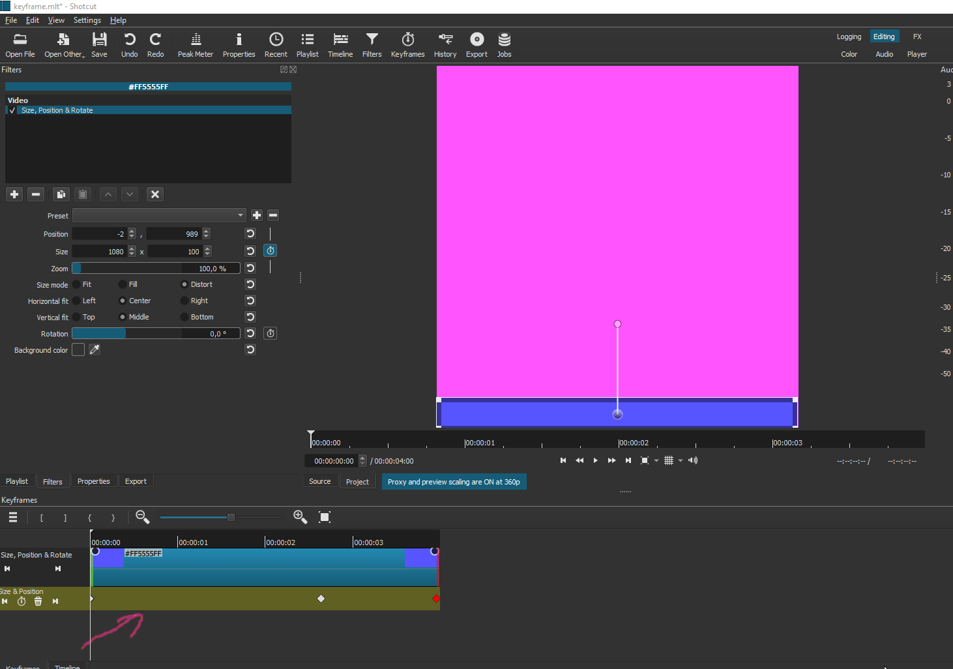The width and height of the screenshot is (953, 669).
Task: Show the History panel
Action: click(x=445, y=44)
